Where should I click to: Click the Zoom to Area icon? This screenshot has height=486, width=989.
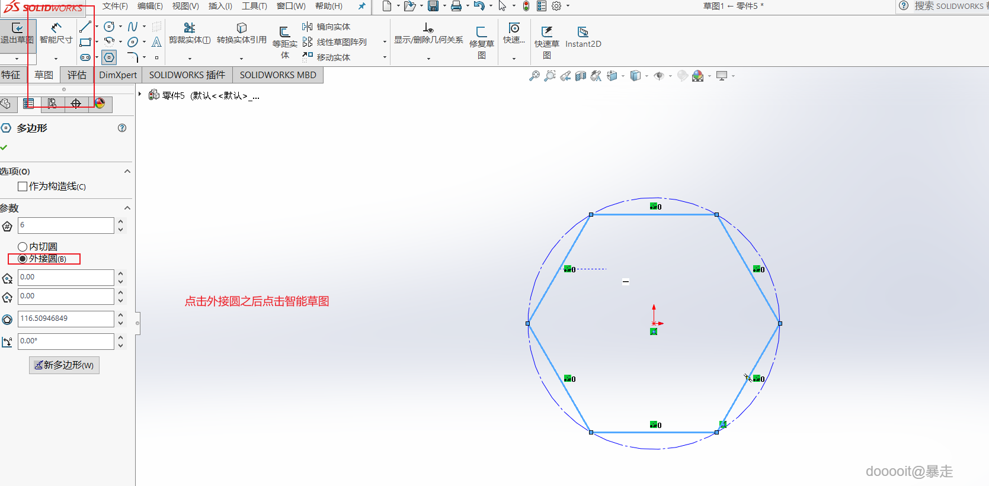click(x=550, y=76)
